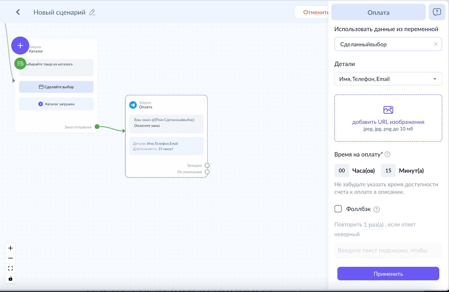Viewport: 449px width, 292px height.
Task: Click the hours field showing 00
Action: point(342,171)
